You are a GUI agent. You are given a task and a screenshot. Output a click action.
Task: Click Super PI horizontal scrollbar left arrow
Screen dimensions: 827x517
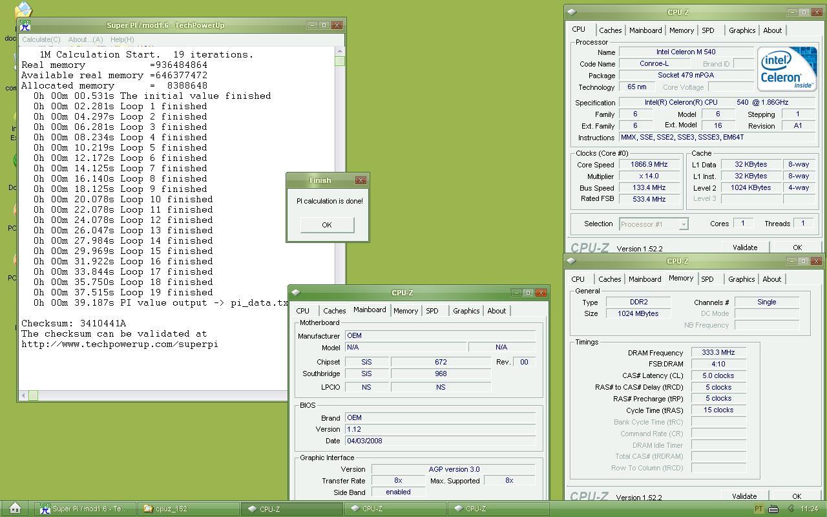tap(23, 396)
